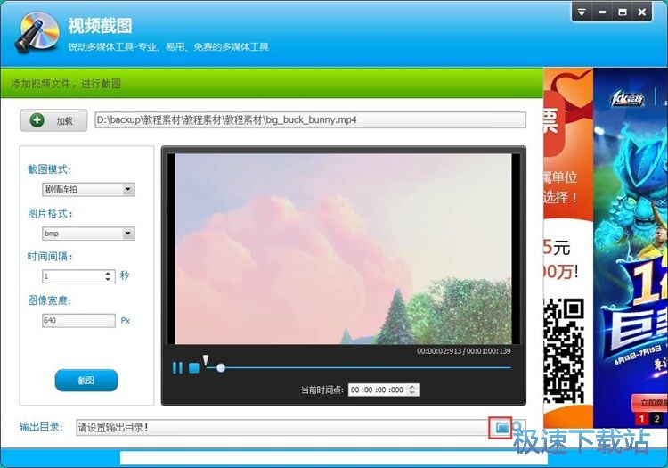Click the 输出目录 label

[x=41, y=427]
